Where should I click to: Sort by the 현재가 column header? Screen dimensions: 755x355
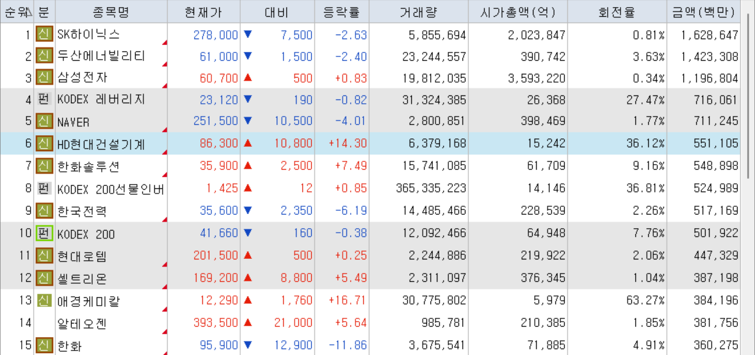(204, 12)
